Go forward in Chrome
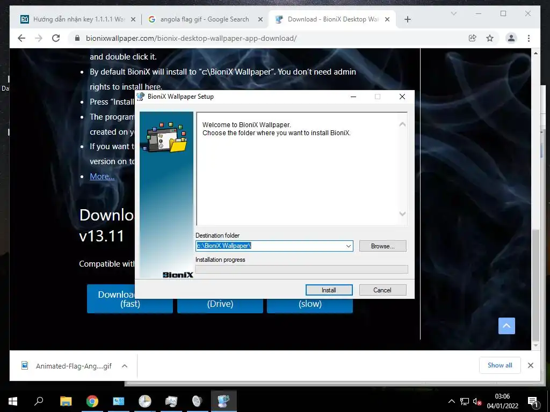The height and width of the screenshot is (412, 550). [x=39, y=38]
